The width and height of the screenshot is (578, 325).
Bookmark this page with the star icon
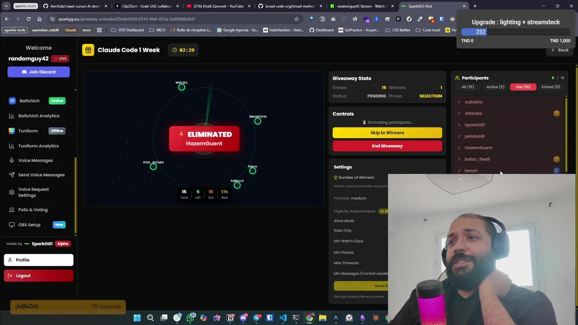pyautogui.click(x=296, y=19)
